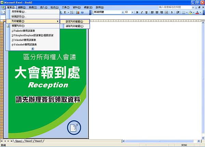Click 設定列印範圍 Set Print Area
Screen dimensions: 205x147
click(74, 21)
